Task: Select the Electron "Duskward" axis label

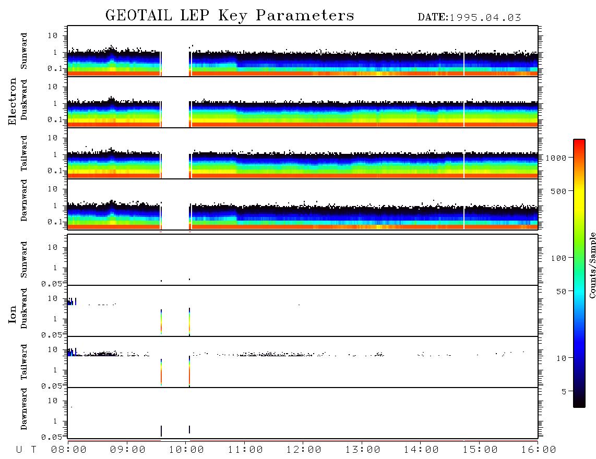Action: tap(24, 100)
